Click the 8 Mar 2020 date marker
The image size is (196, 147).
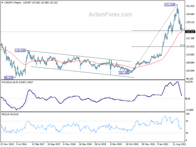[x=116, y=144]
